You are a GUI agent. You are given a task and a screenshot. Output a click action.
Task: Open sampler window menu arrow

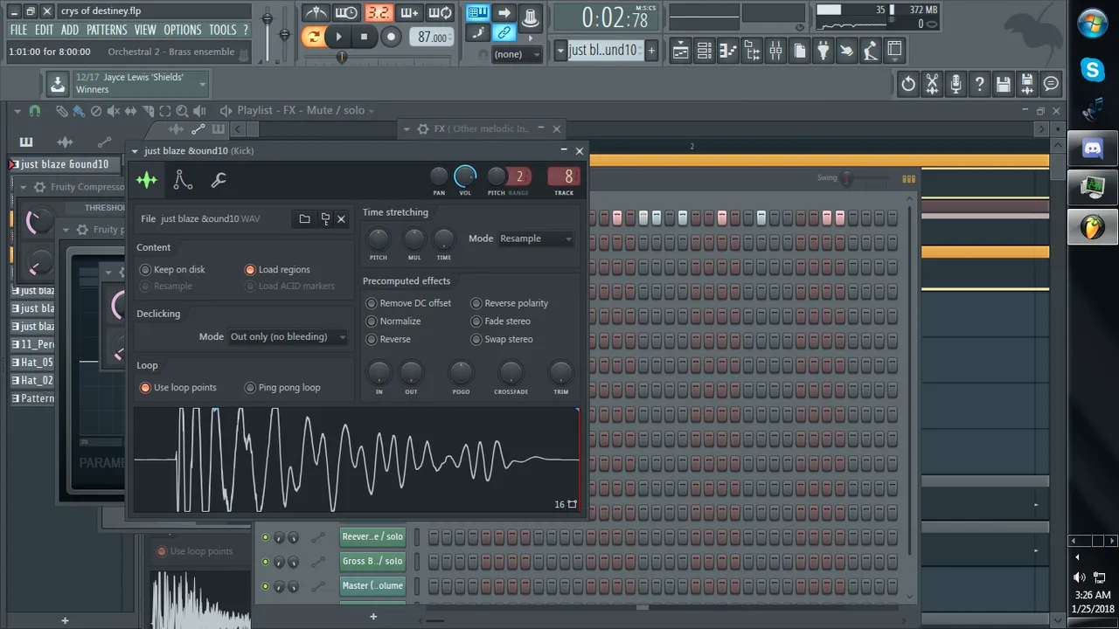[x=135, y=151]
